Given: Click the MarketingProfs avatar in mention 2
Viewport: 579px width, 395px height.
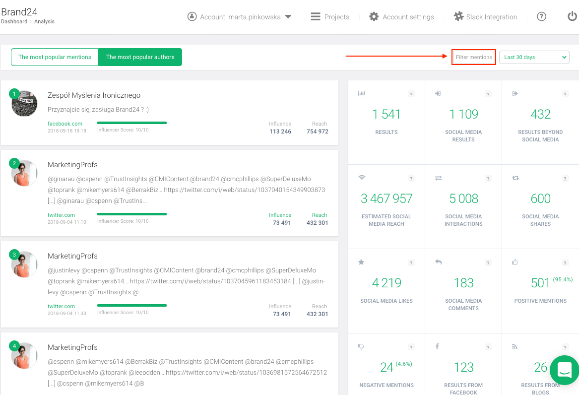Looking at the screenshot, I should point(24,173).
